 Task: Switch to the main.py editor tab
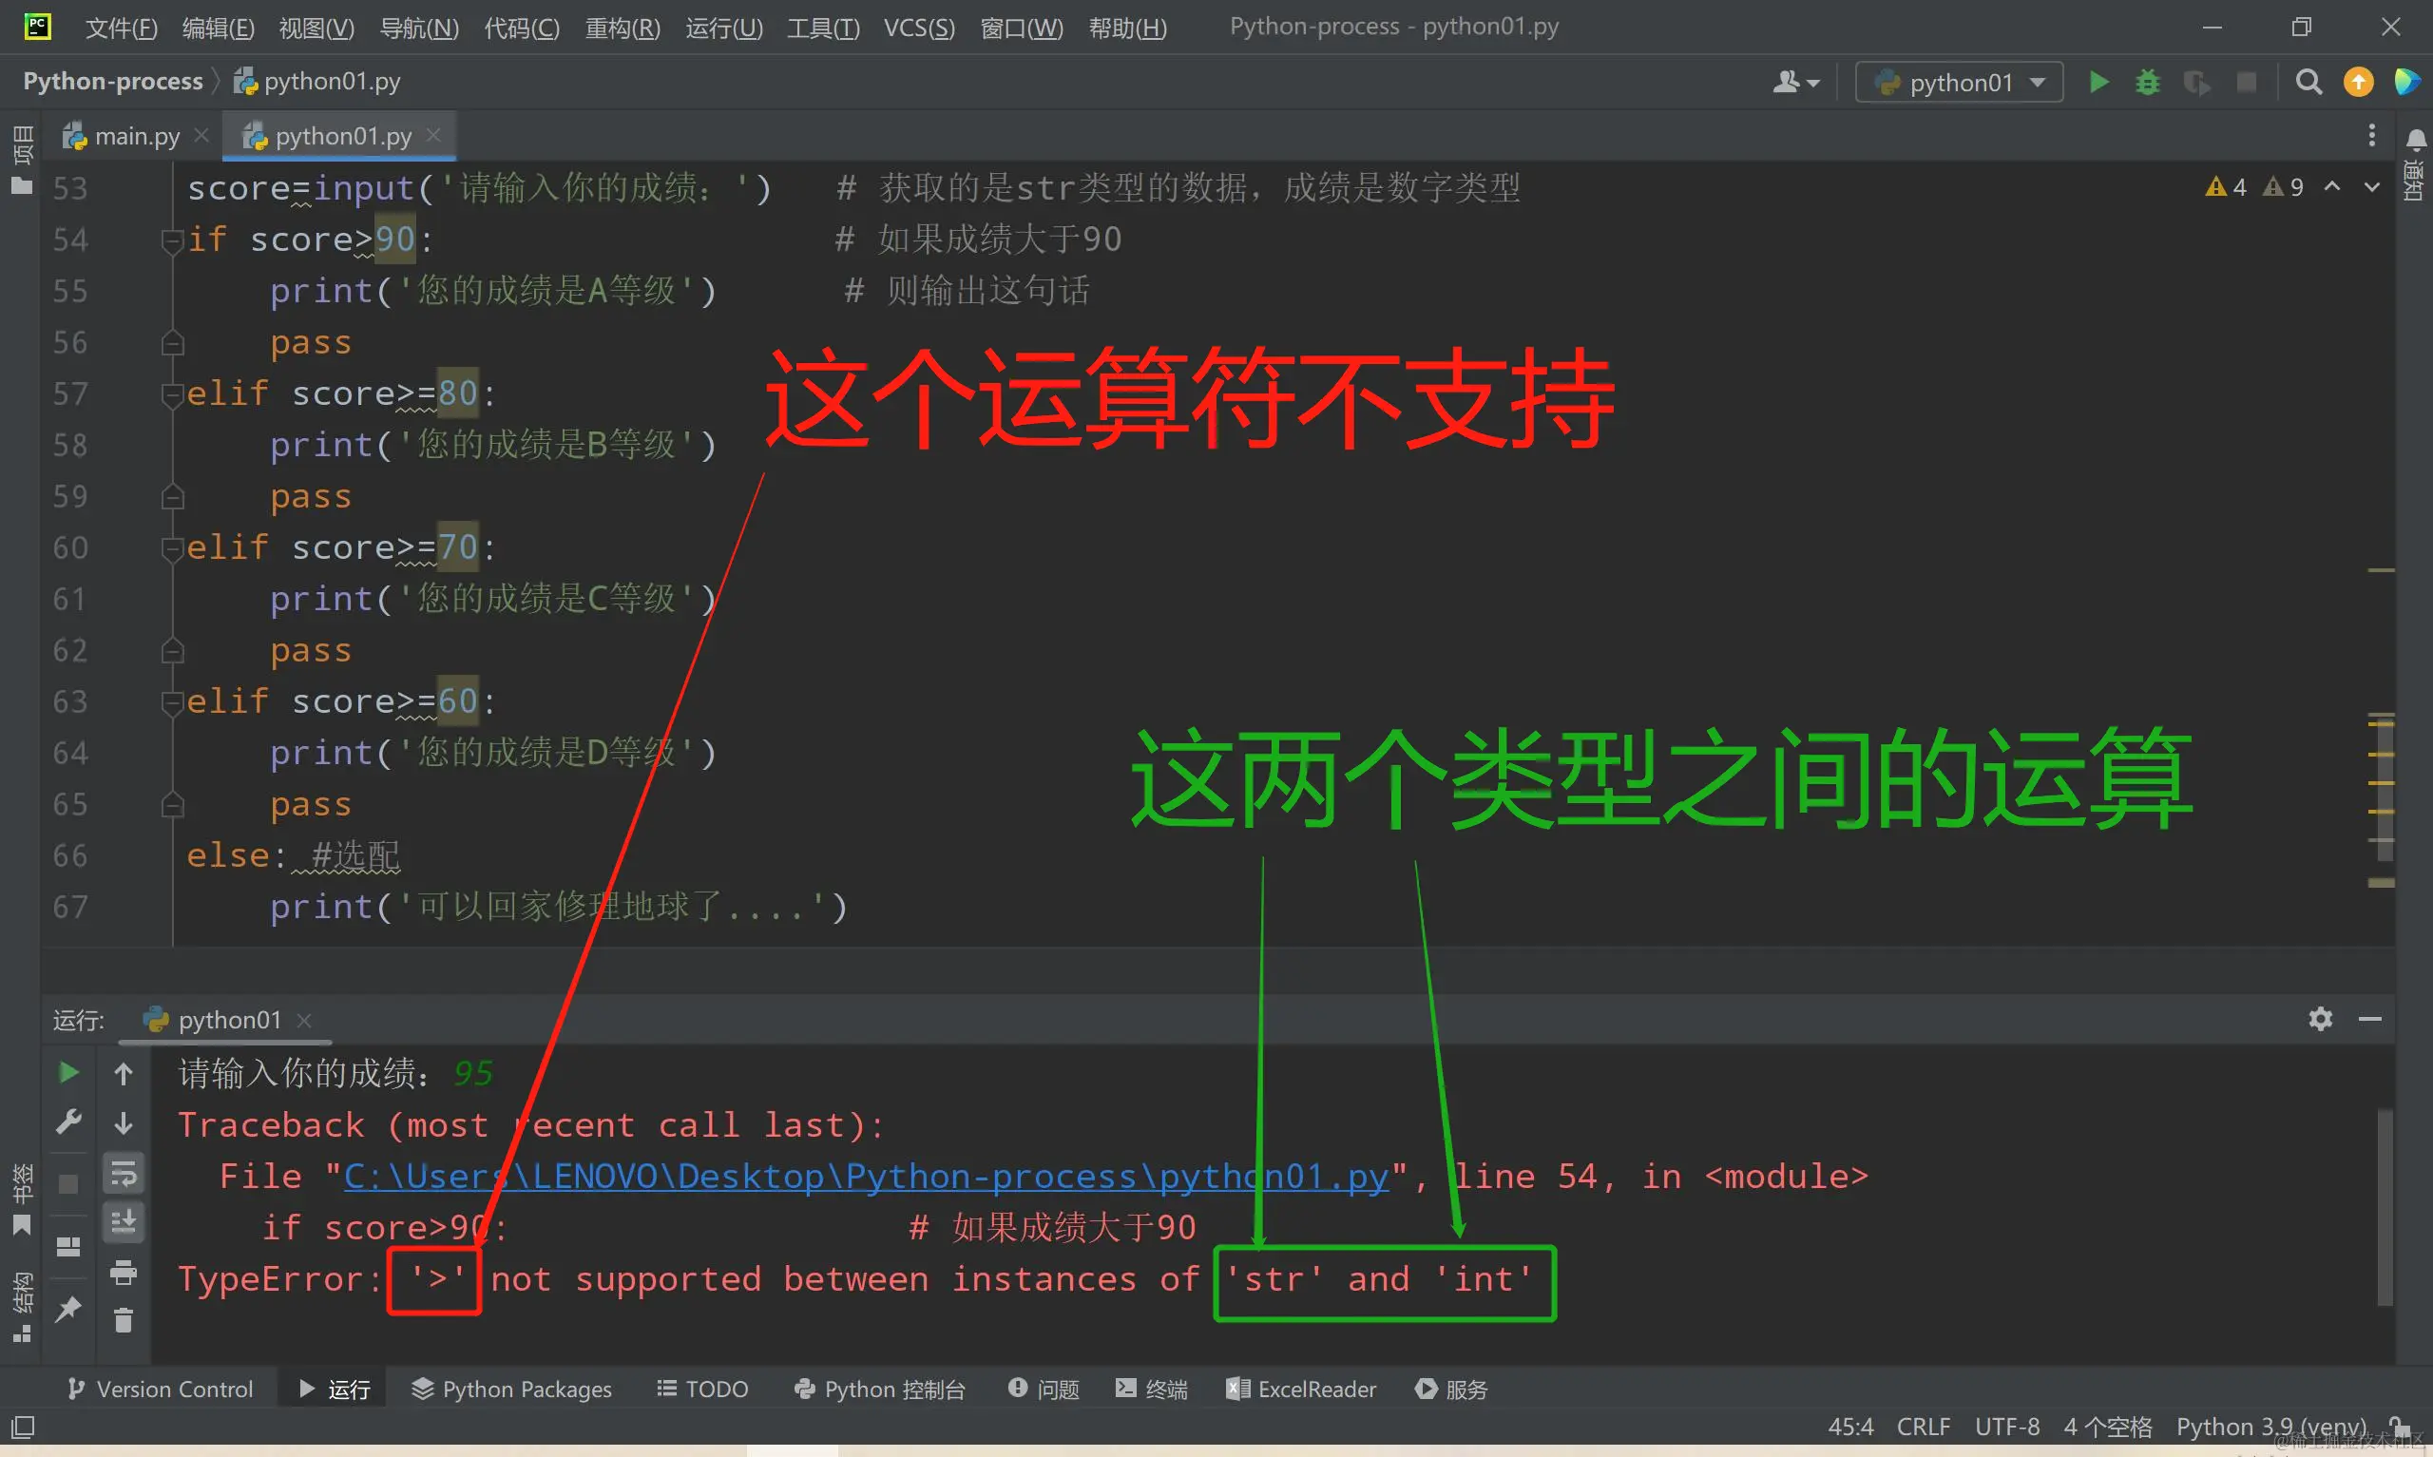(x=136, y=137)
